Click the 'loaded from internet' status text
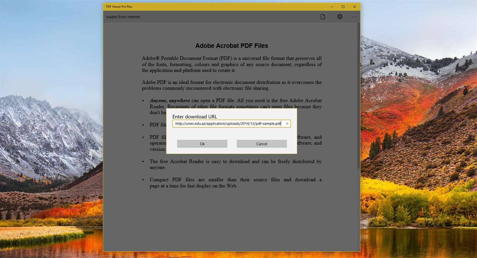The height and width of the screenshot is (258, 477). click(123, 17)
